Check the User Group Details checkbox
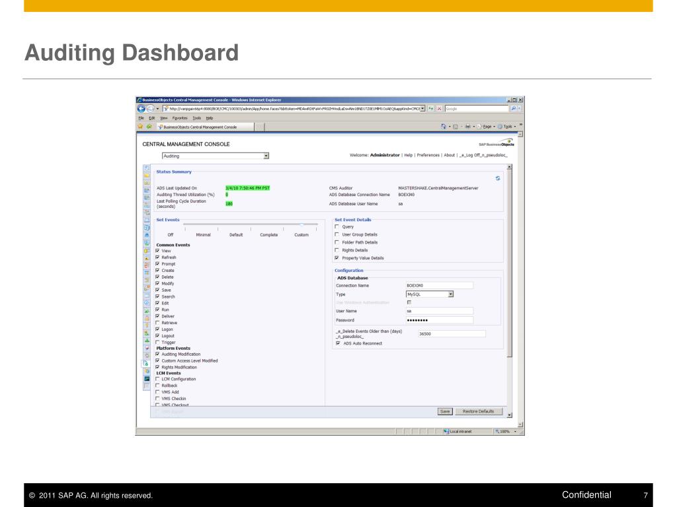 tap(337, 234)
